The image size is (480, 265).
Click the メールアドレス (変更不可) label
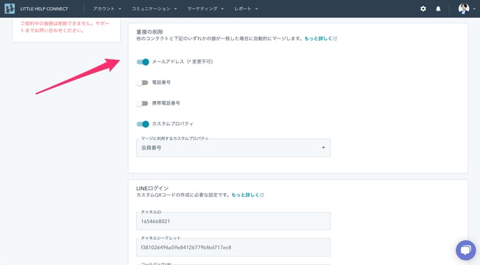(x=183, y=61)
